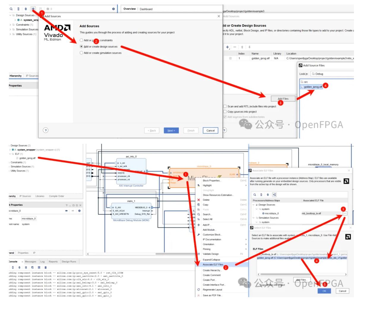Click the Name field containing microblaze_0
The height and width of the screenshot is (309, 367).
[29, 219]
